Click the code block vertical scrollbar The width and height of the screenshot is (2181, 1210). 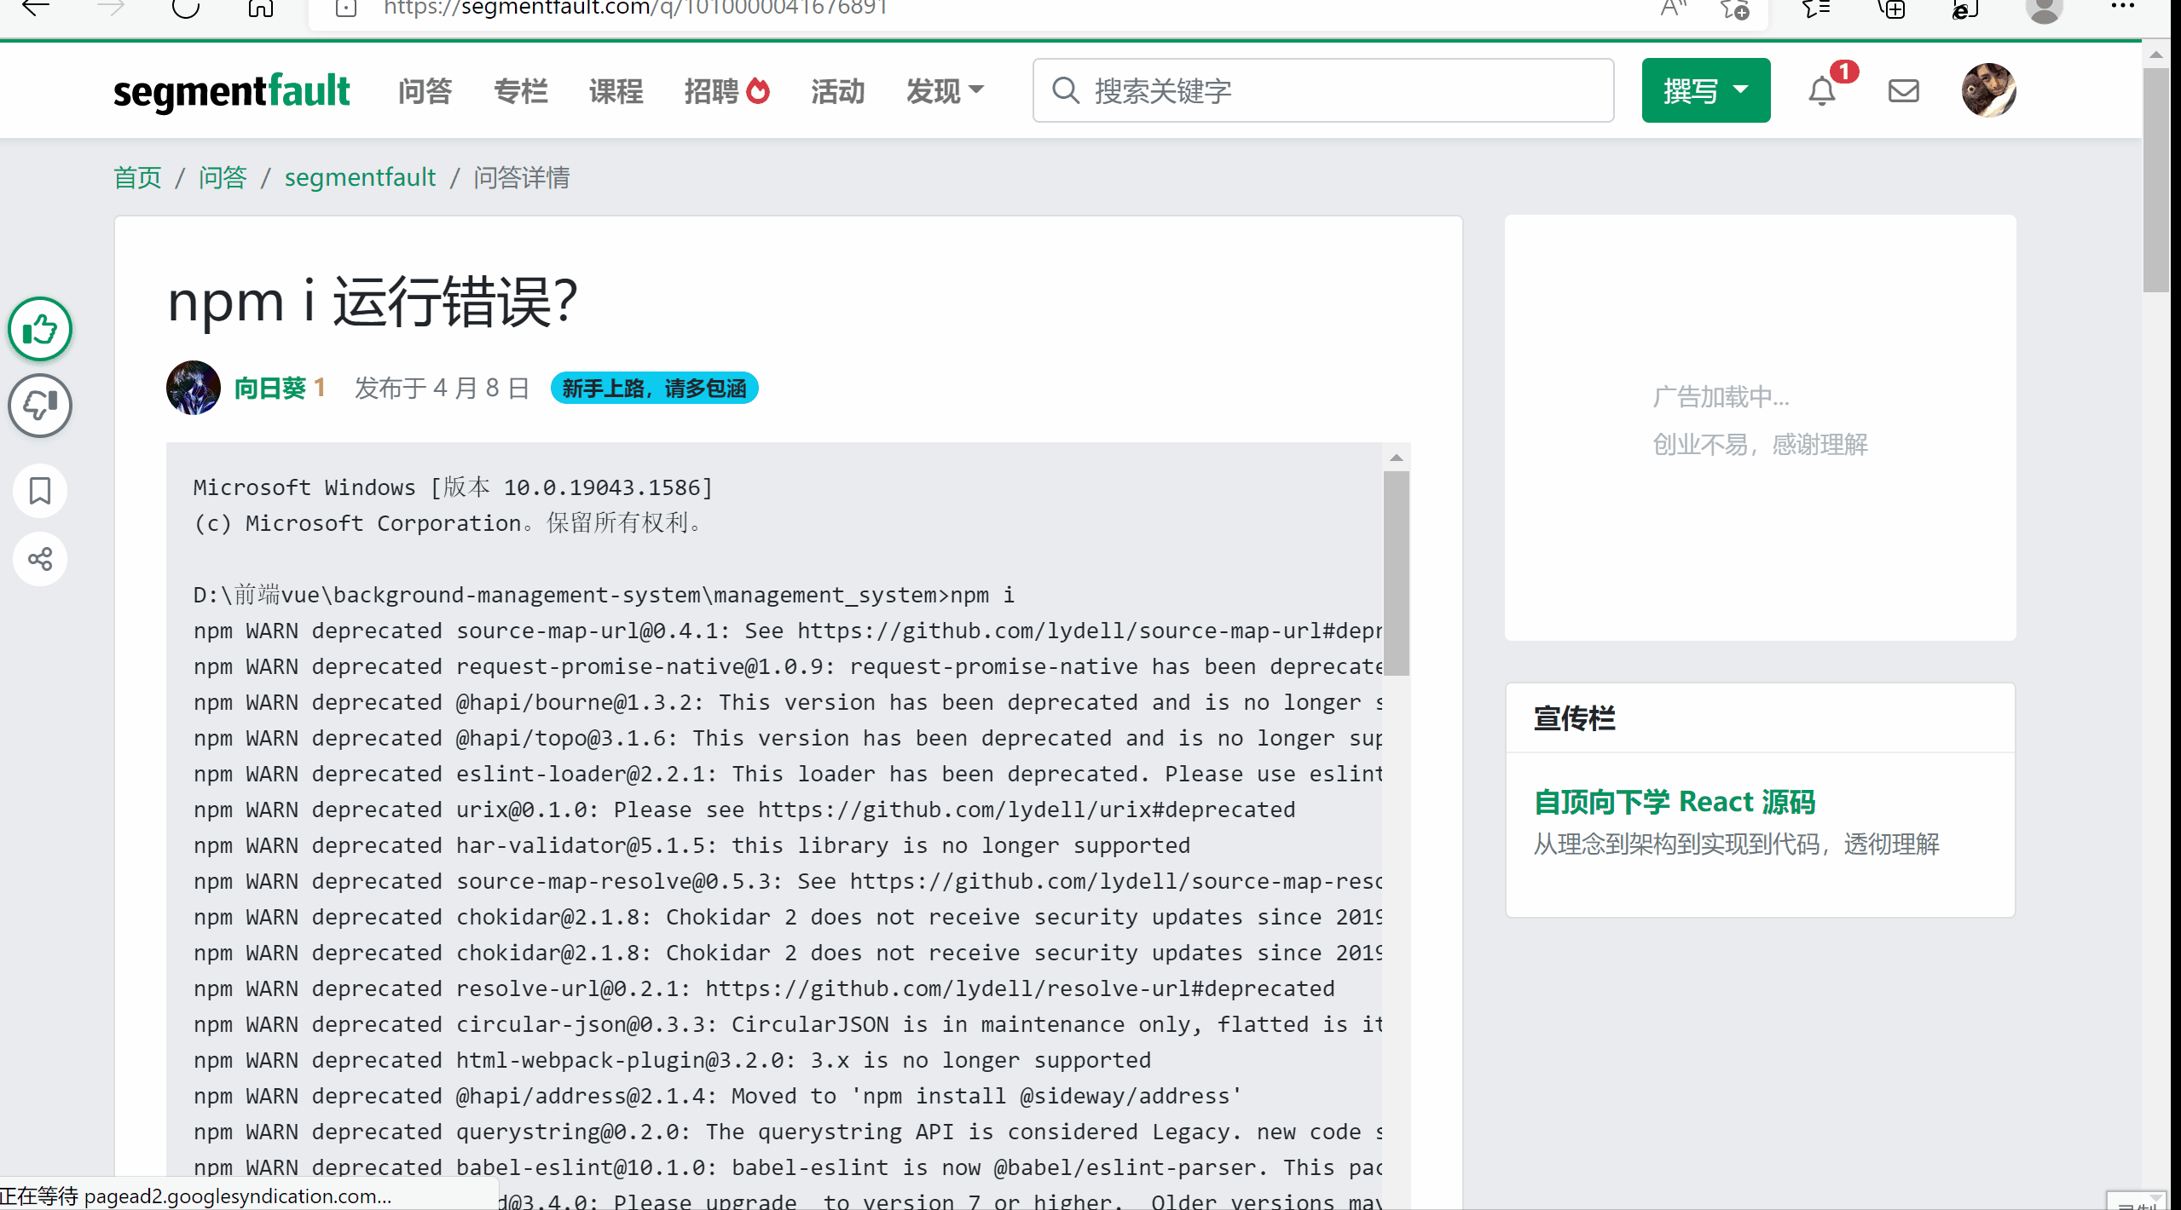pyautogui.click(x=1396, y=573)
